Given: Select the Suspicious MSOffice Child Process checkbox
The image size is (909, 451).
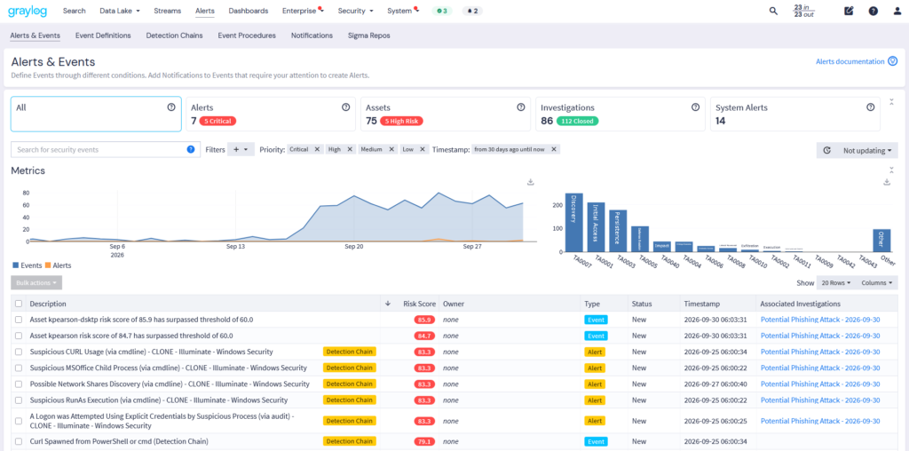Looking at the screenshot, I should click(x=20, y=368).
